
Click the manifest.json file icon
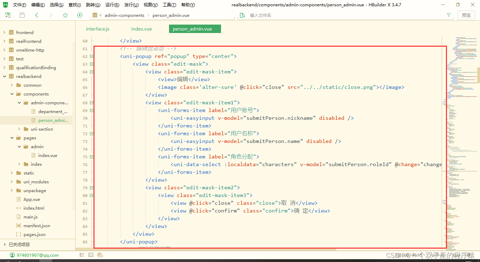point(19,225)
